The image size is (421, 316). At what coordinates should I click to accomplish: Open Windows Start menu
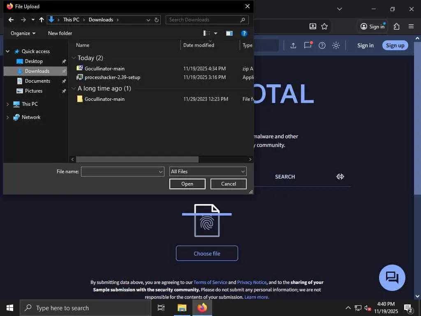click(10, 308)
